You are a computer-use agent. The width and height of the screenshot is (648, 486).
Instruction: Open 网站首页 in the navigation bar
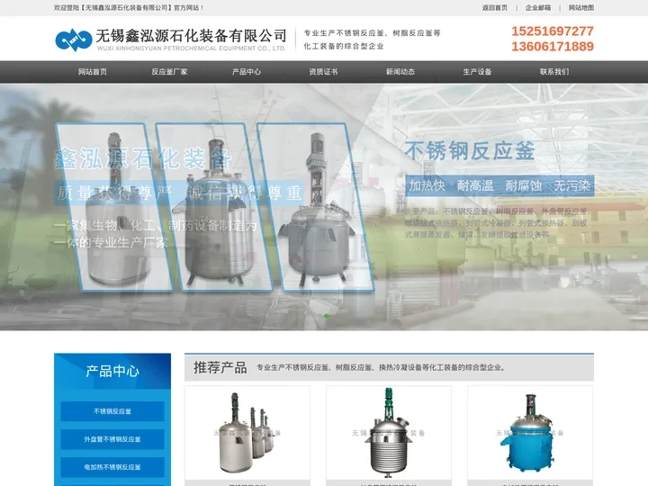click(93, 72)
